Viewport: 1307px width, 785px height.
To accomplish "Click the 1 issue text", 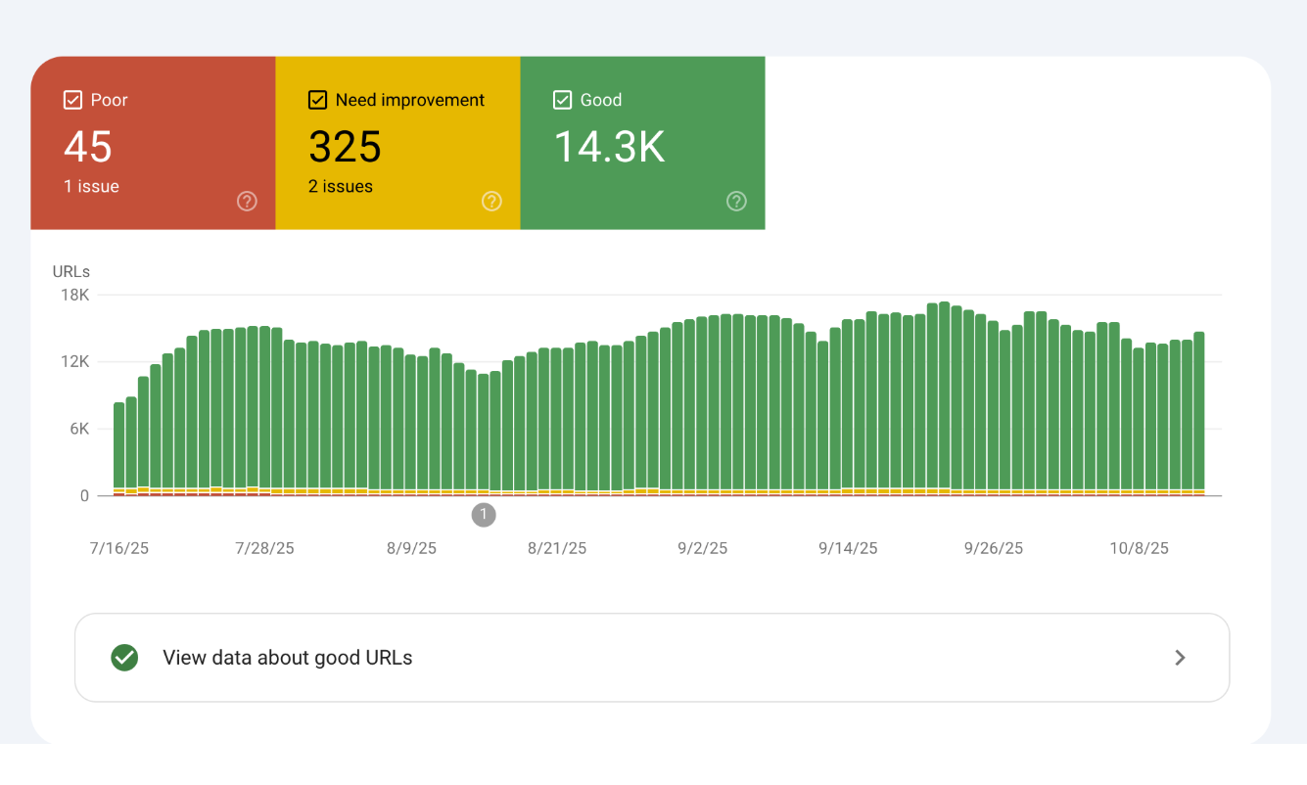I will click(x=91, y=186).
